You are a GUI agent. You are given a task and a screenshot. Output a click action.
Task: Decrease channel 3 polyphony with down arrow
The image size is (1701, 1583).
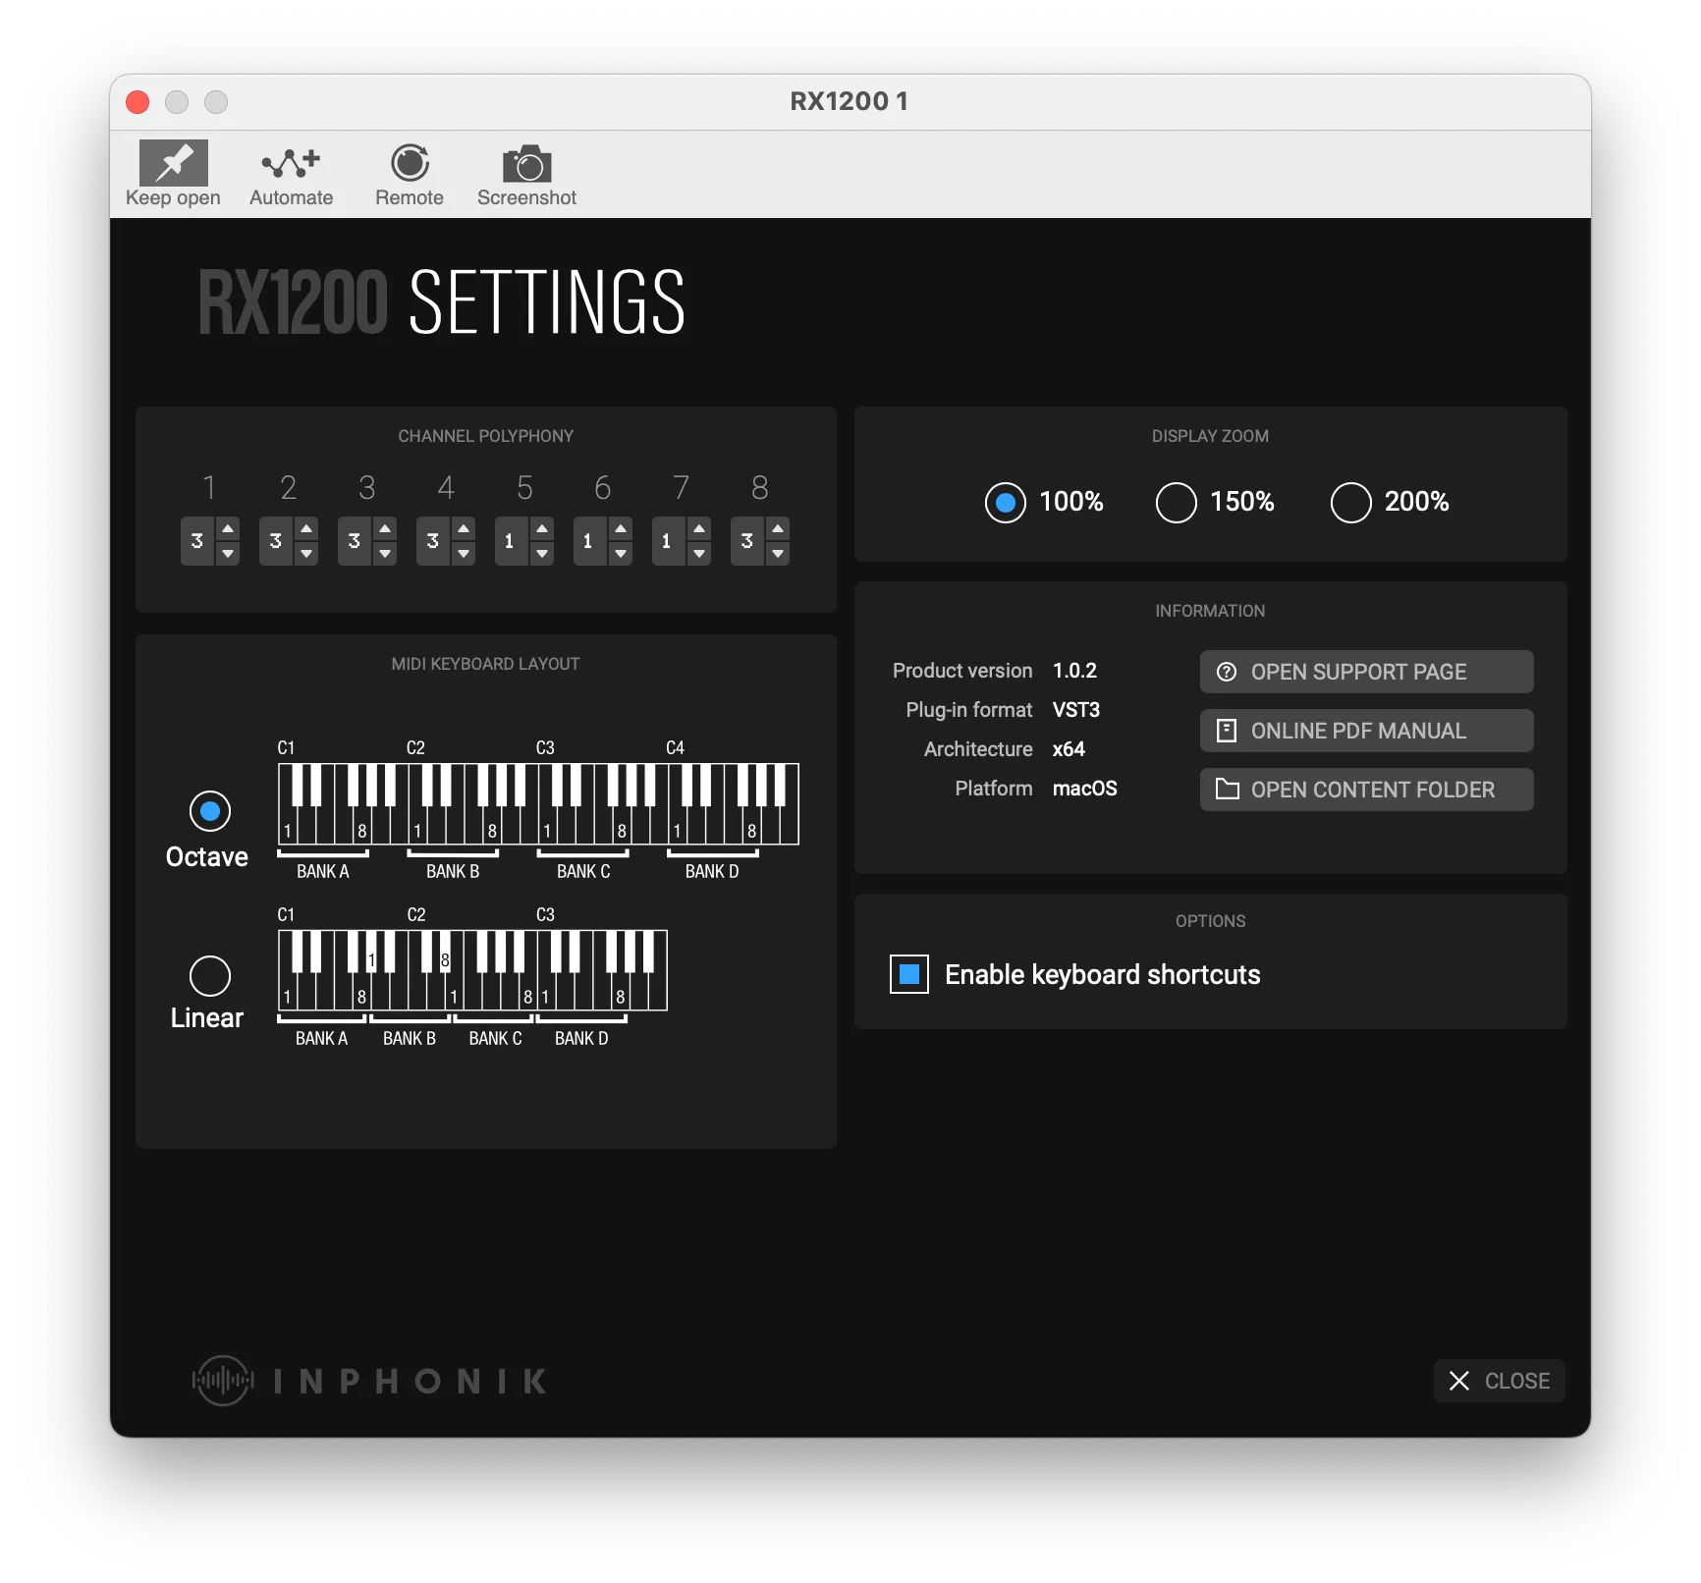point(385,553)
